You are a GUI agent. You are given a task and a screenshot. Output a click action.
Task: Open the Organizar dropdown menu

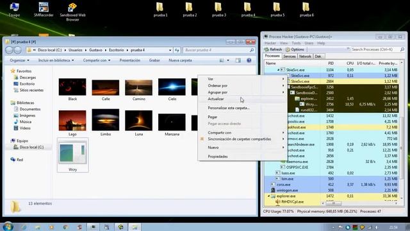[20, 60]
